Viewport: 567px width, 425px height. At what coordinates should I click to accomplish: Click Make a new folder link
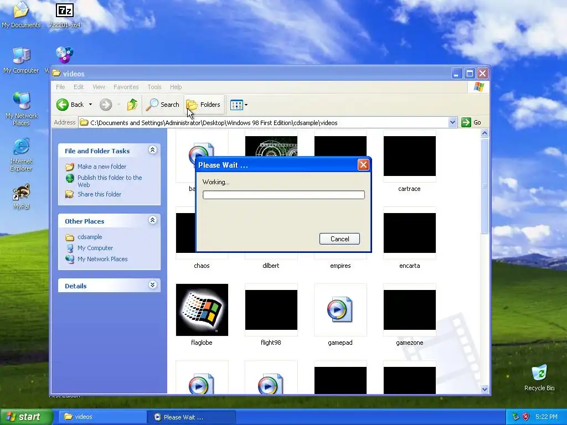tap(102, 167)
